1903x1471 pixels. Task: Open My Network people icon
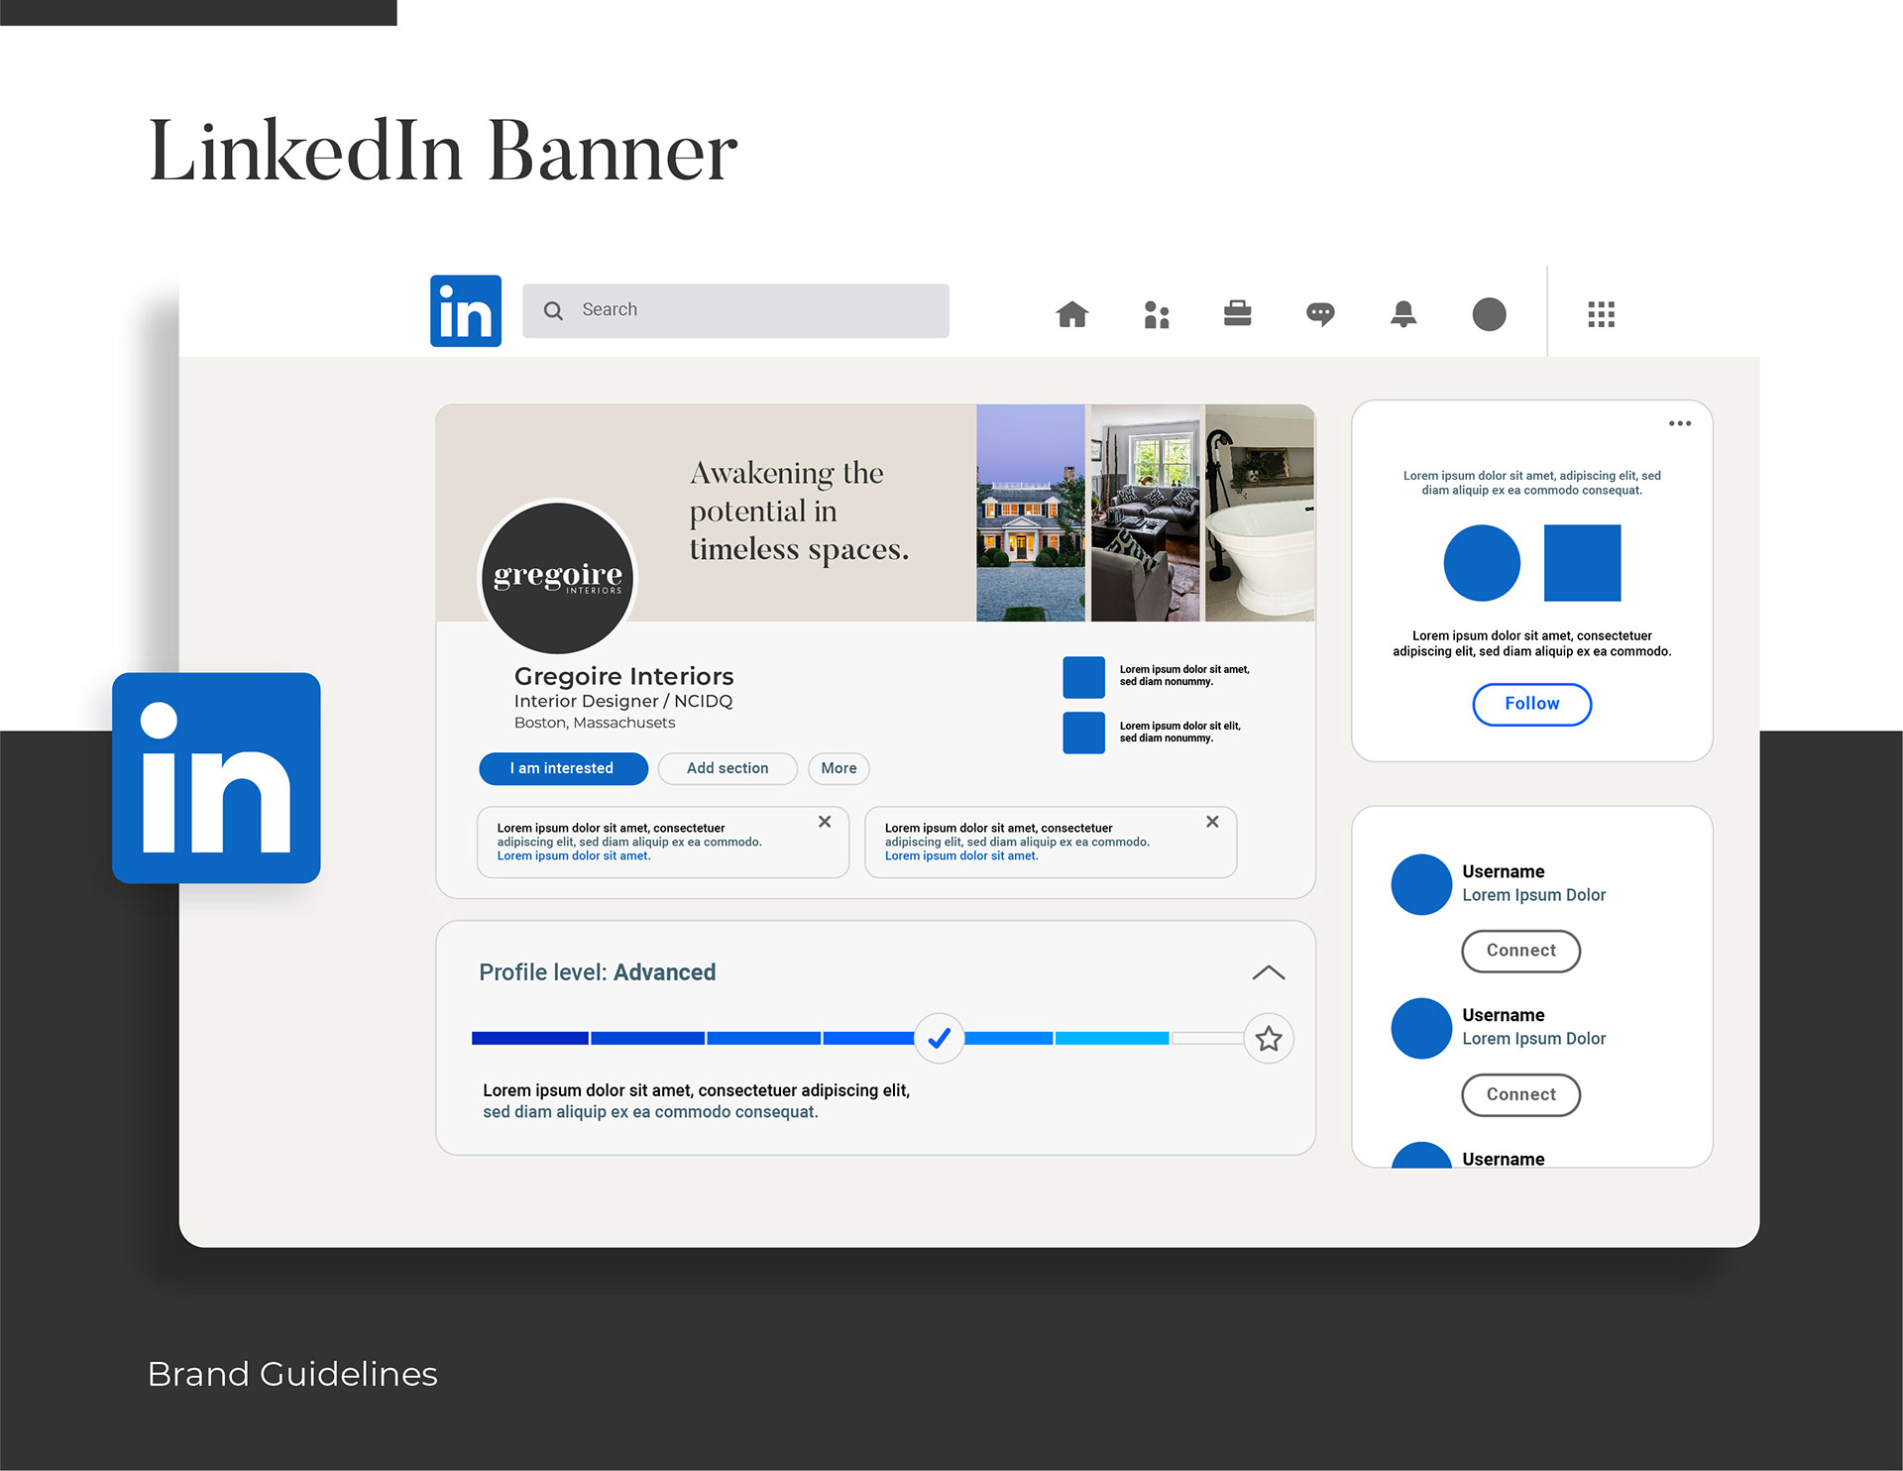point(1156,314)
